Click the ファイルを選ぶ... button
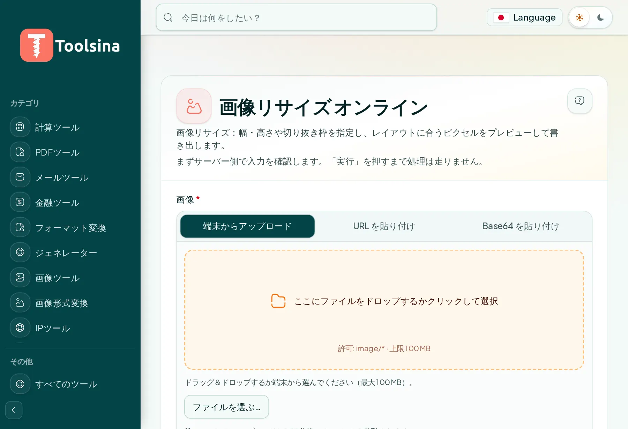 coord(226,407)
